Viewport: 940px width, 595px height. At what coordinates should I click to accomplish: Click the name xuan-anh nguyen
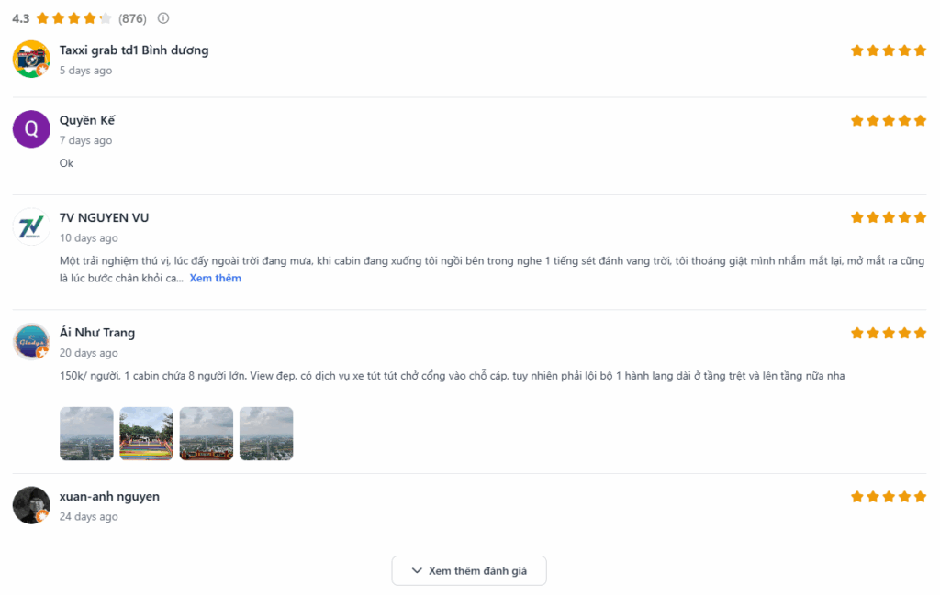coord(109,496)
